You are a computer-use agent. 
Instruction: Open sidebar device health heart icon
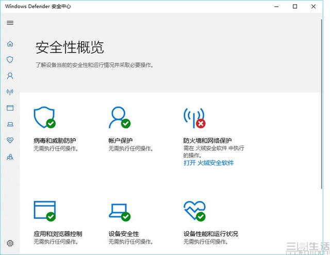tap(10, 140)
